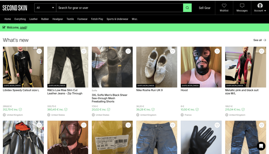Favorite the Nike Roshe Run listing

pyautogui.click(x=173, y=51)
